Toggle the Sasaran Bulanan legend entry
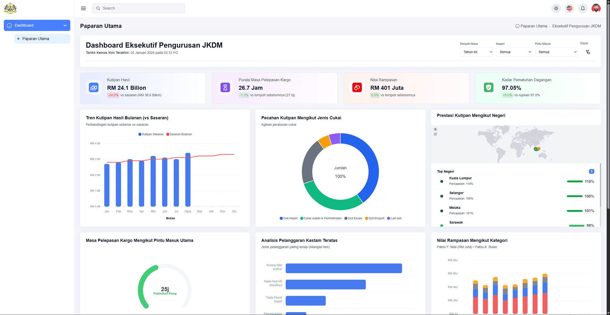 point(179,134)
